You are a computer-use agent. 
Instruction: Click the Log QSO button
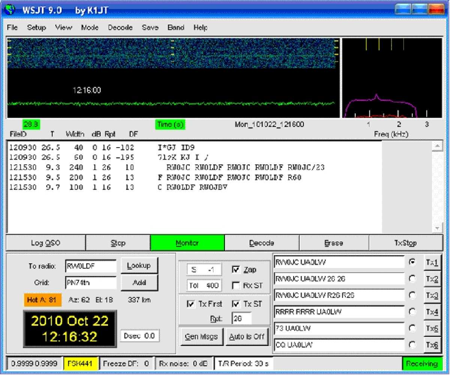tap(46, 243)
